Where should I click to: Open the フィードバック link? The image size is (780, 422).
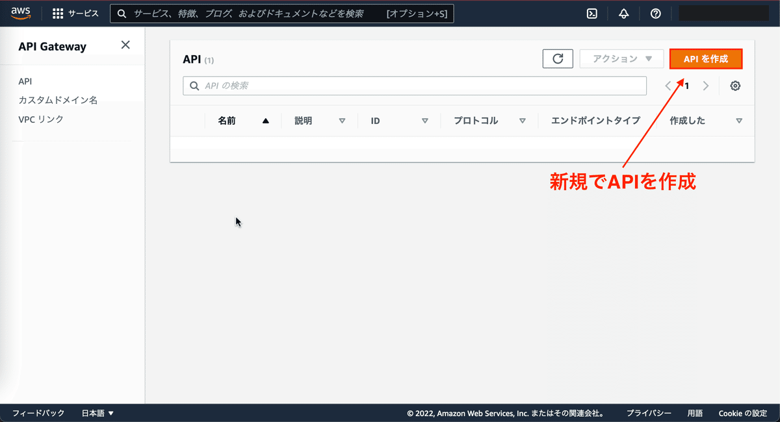pyautogui.click(x=38, y=413)
